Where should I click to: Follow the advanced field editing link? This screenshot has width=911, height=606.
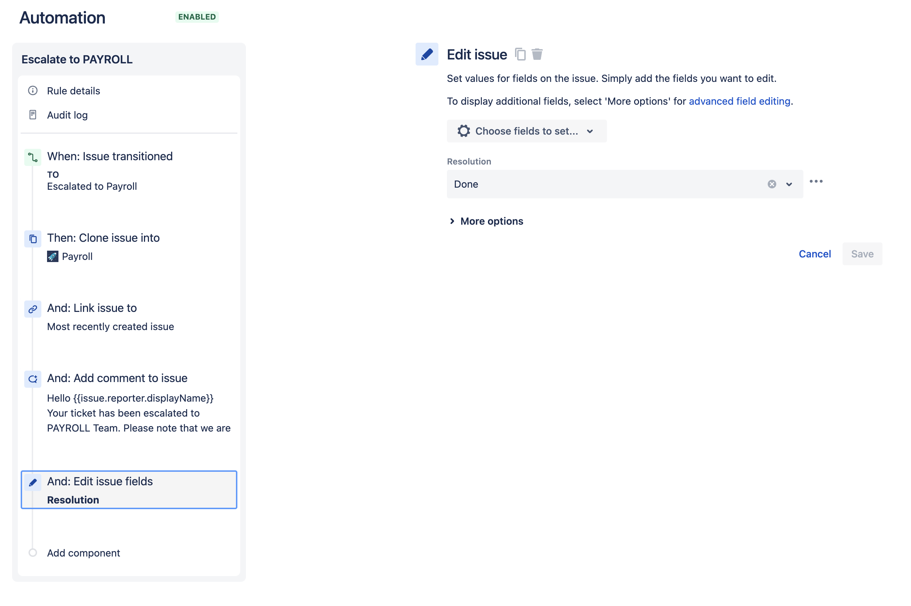pos(739,101)
